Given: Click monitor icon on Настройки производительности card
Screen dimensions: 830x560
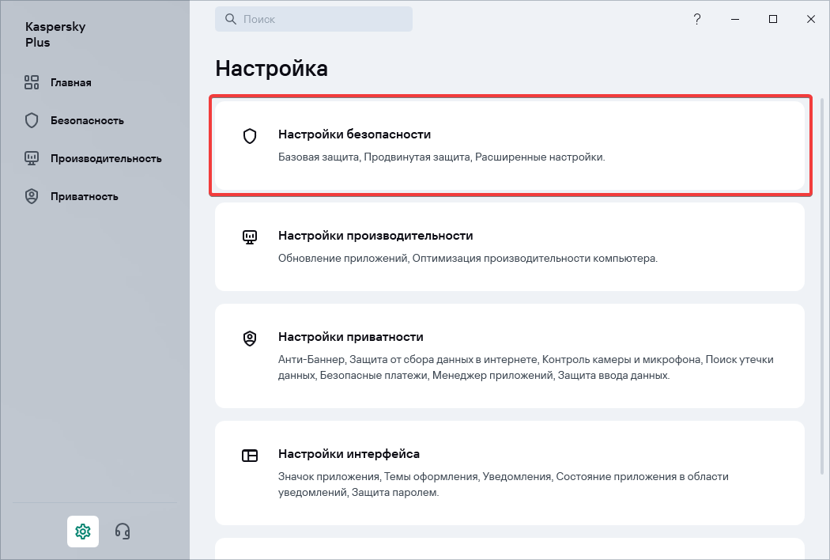Looking at the screenshot, I should point(250,236).
